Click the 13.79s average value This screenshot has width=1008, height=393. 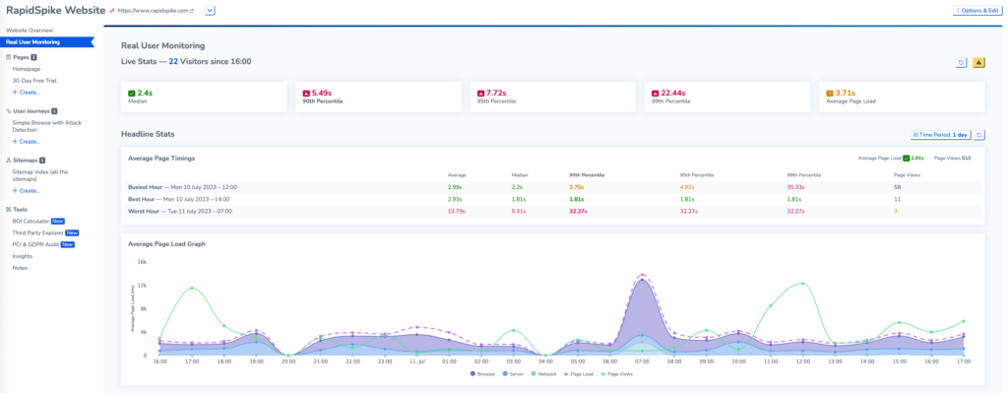(x=456, y=211)
